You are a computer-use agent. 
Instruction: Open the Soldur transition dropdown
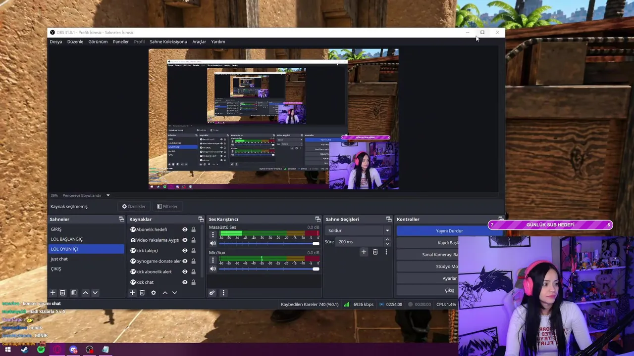click(x=359, y=230)
